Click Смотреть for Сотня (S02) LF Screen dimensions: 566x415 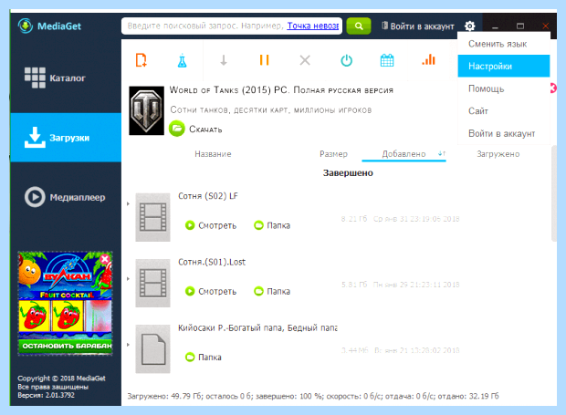[211, 225]
